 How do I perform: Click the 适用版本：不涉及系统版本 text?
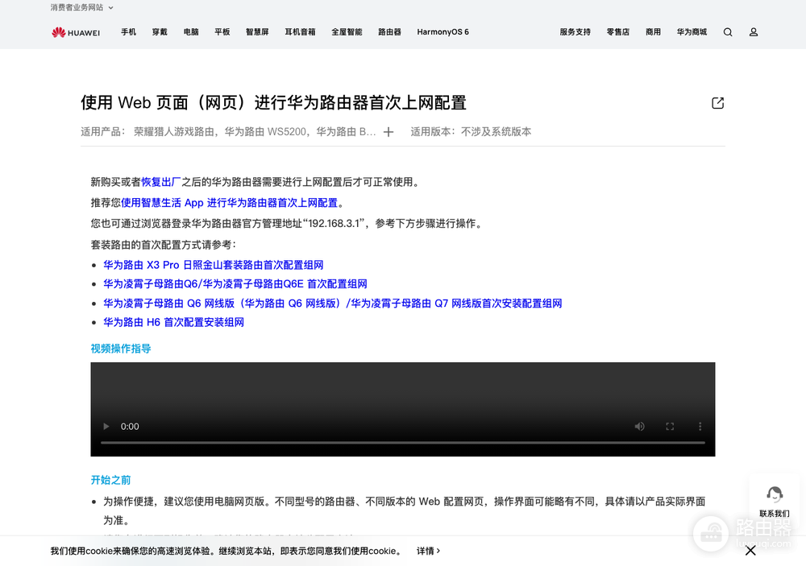[471, 132]
